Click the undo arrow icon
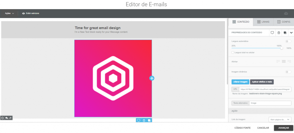The image size is (294, 133). [x=6, y=118]
